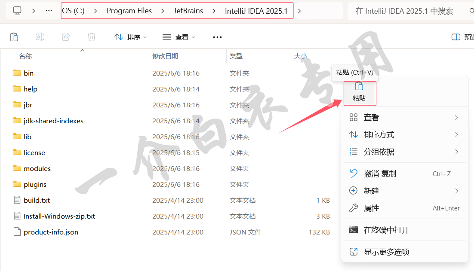The height and width of the screenshot is (271, 474).
Task: Expand the chevron after This PC icon
Action: (34, 11)
